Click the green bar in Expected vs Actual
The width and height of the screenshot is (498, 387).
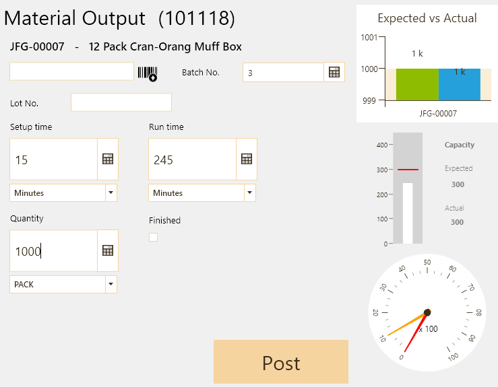pos(417,84)
